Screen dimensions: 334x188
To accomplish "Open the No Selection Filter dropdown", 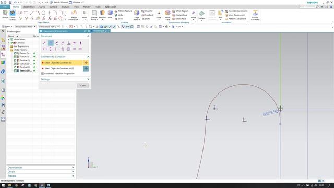I will [x=26, y=27].
